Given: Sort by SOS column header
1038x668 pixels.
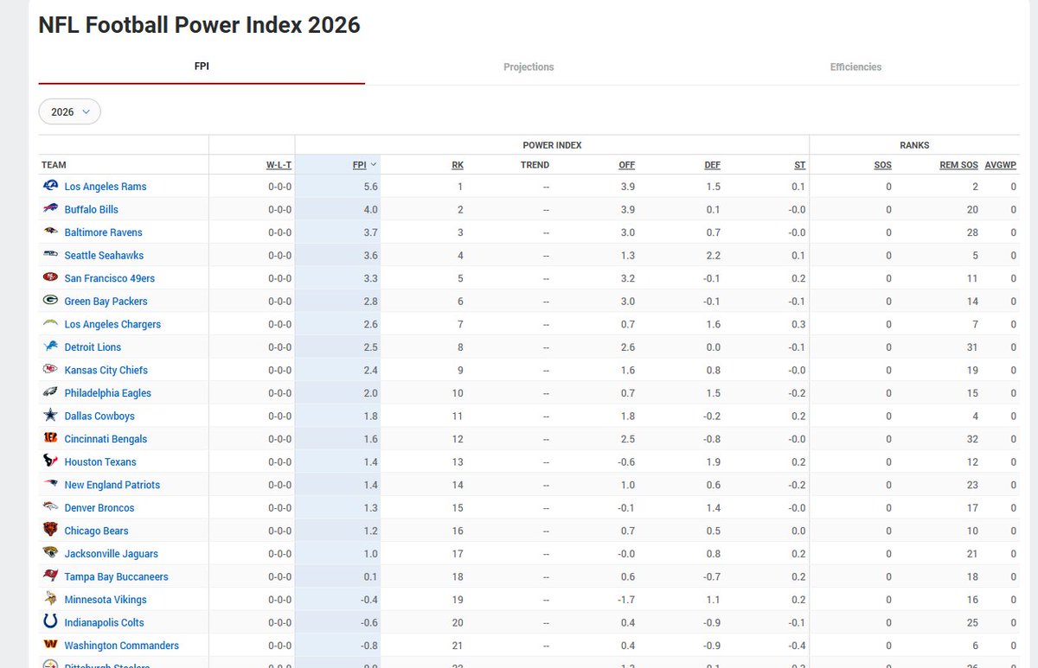Looking at the screenshot, I should [882, 164].
